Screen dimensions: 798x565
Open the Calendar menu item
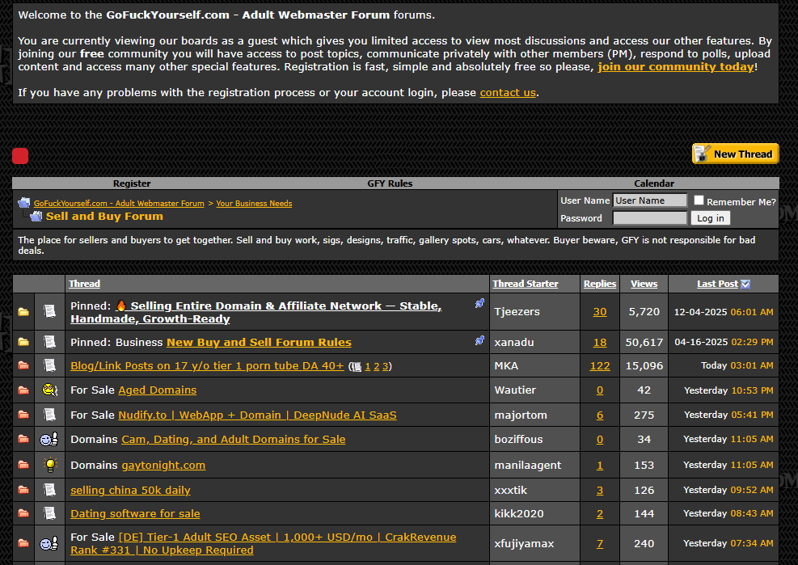coord(654,183)
